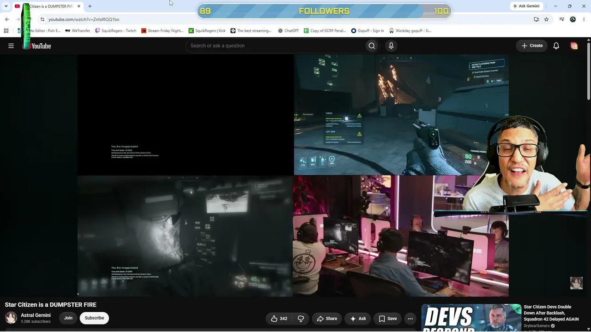Image resolution: width=591 pixels, height=332 pixels.
Task: Select the Star Citizen DUMPSTER FIRE tab
Action: tap(48, 6)
